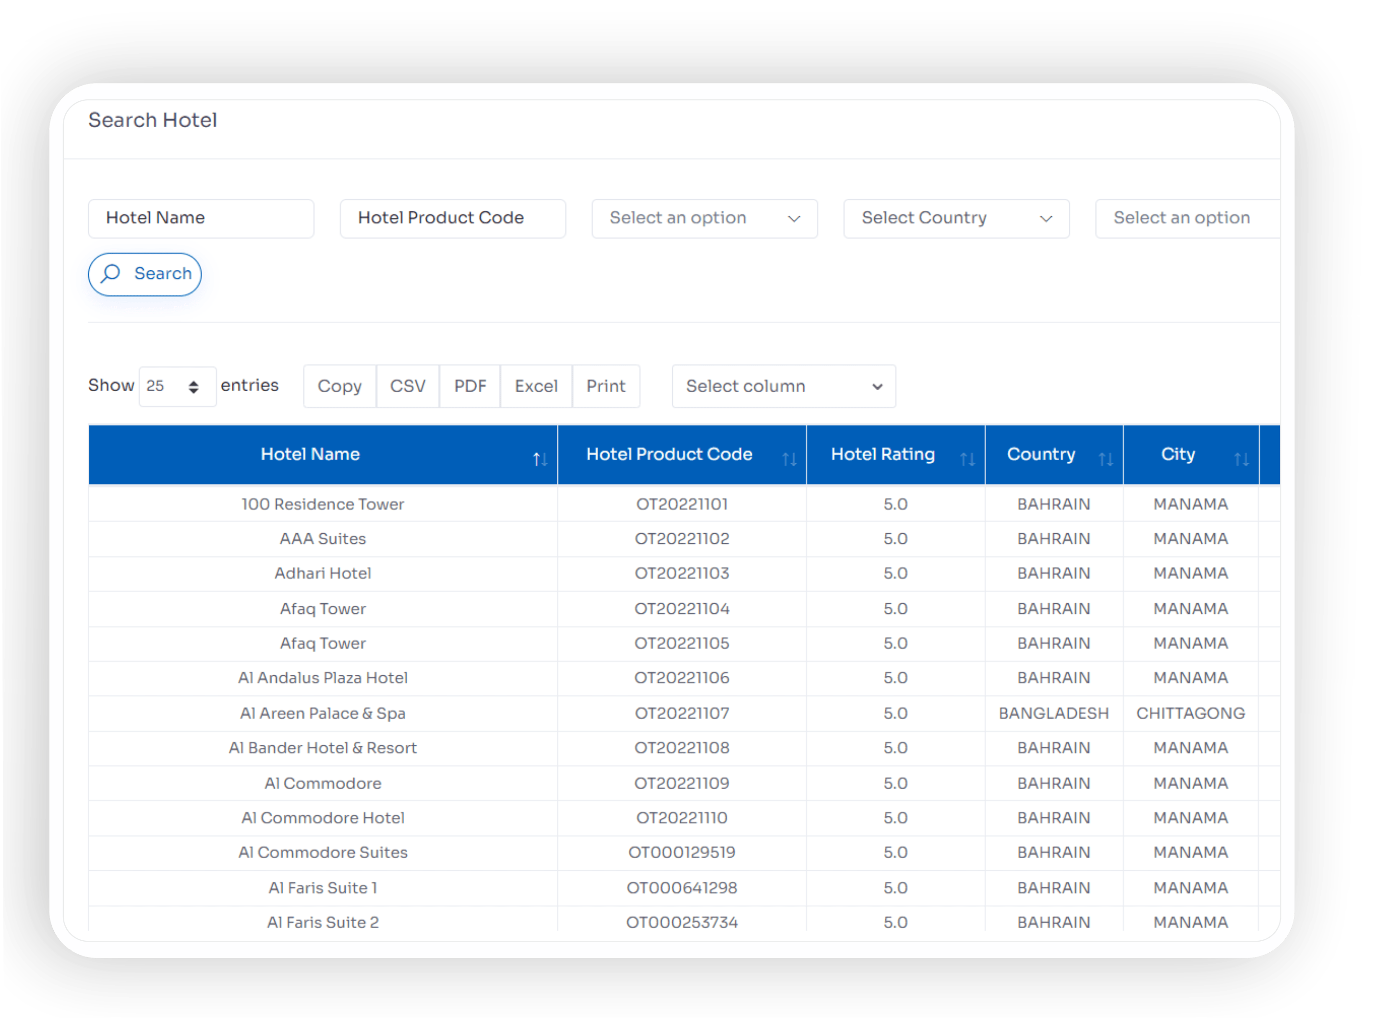Click the Al Bander Hotel & Resort cell
1377x1018 pixels.
pyautogui.click(x=323, y=749)
